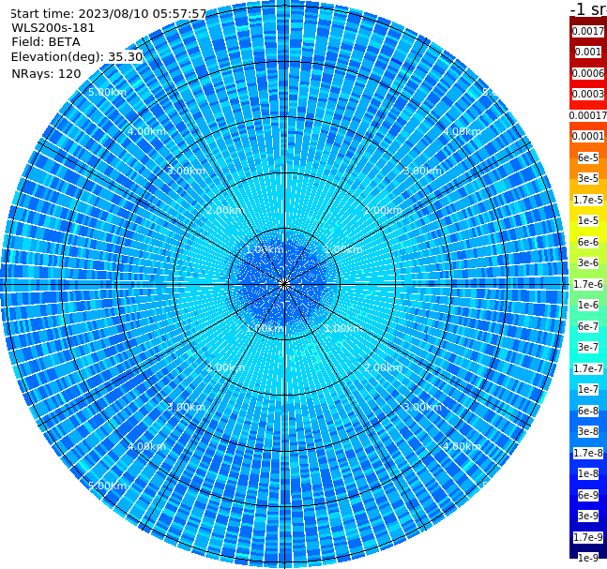The height and width of the screenshot is (569, 607).
Task: Click the 1e-5 yellow colorbar label
Action: 588,220
